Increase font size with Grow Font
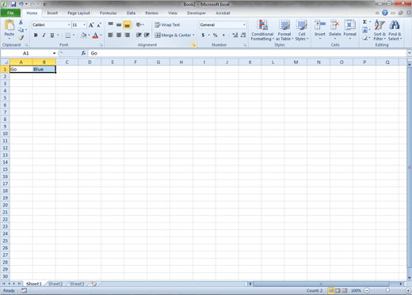412x295 pixels. pyautogui.click(x=91, y=25)
